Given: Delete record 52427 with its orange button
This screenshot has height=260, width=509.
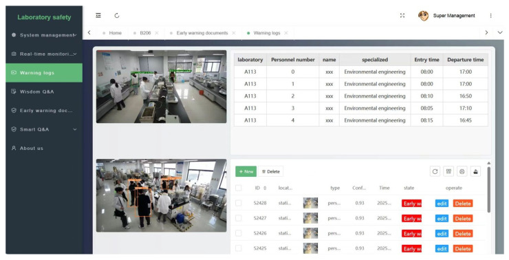Looking at the screenshot, I should 463,219.
